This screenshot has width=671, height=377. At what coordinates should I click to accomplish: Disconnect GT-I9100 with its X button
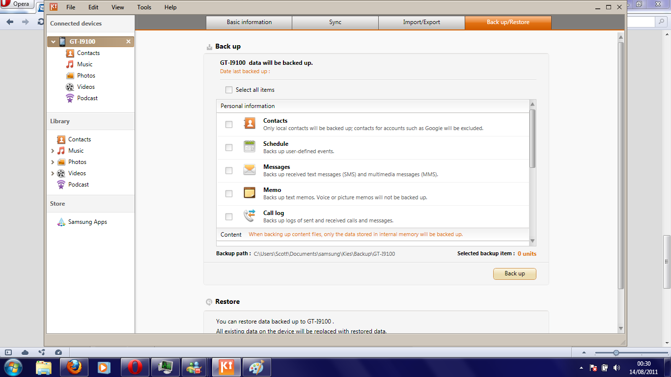(129, 42)
